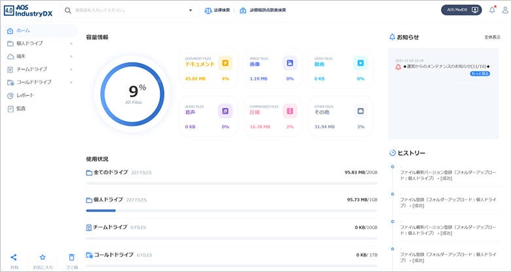Click the report icon beside レポート
The width and height of the screenshot is (511, 272).
click(x=10, y=95)
